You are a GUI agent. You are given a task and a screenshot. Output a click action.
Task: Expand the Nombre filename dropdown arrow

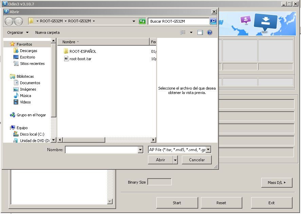pyautogui.click(x=140, y=150)
